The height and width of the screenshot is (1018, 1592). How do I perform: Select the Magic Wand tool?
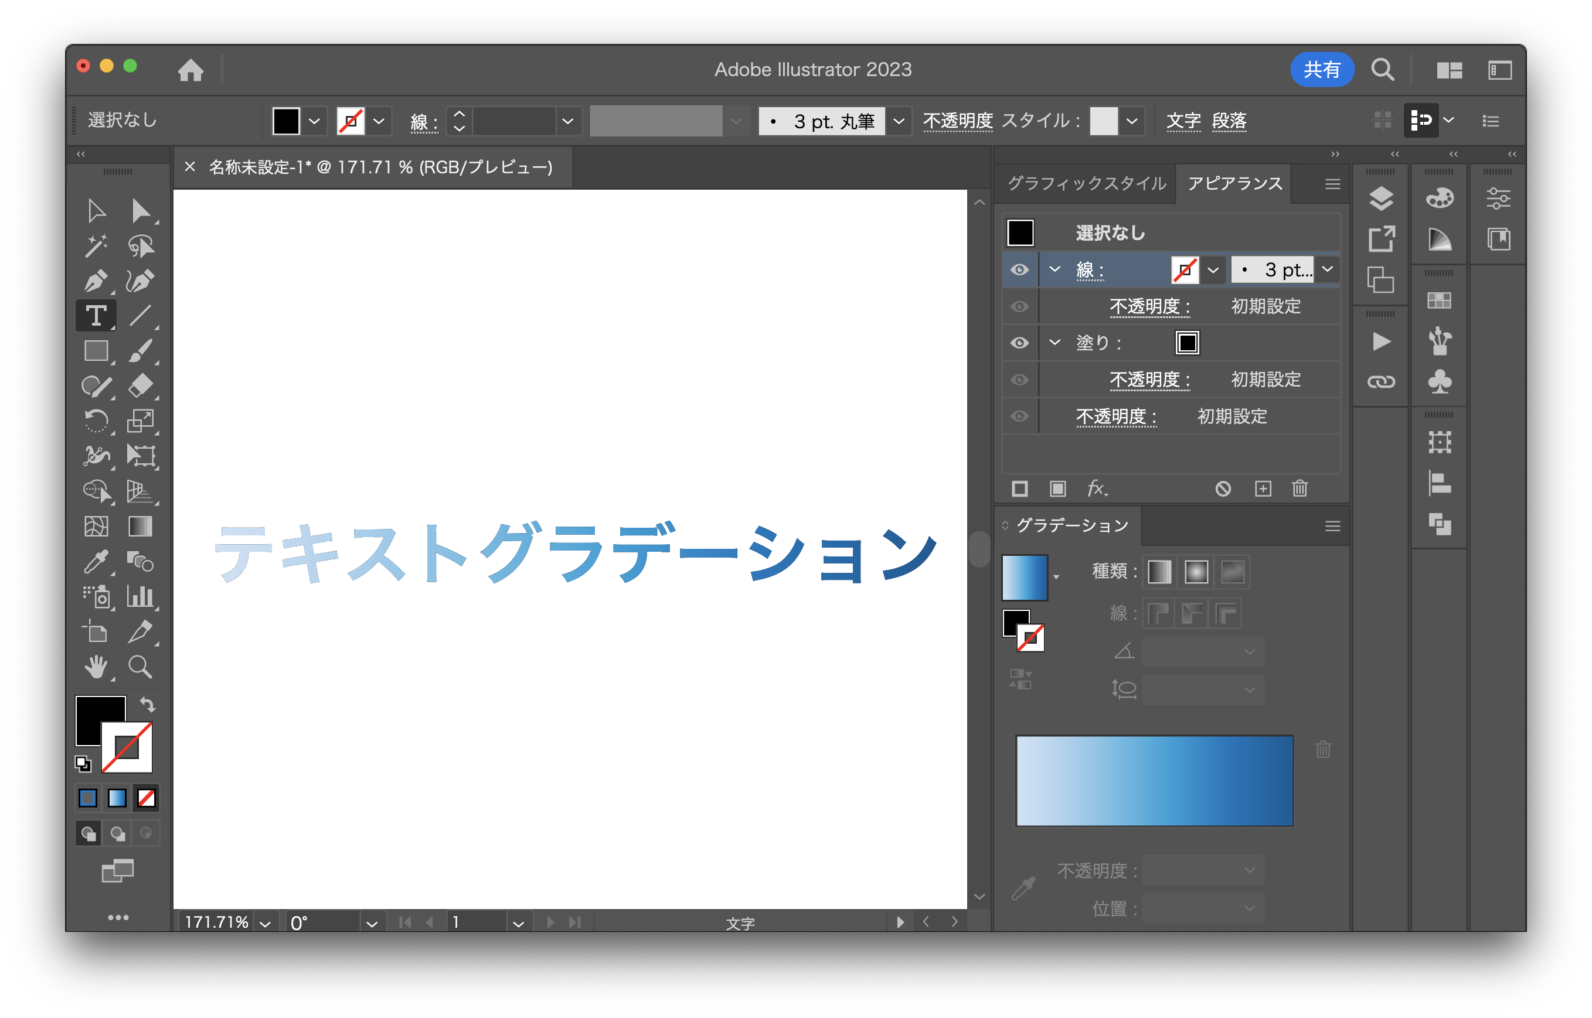click(x=97, y=247)
